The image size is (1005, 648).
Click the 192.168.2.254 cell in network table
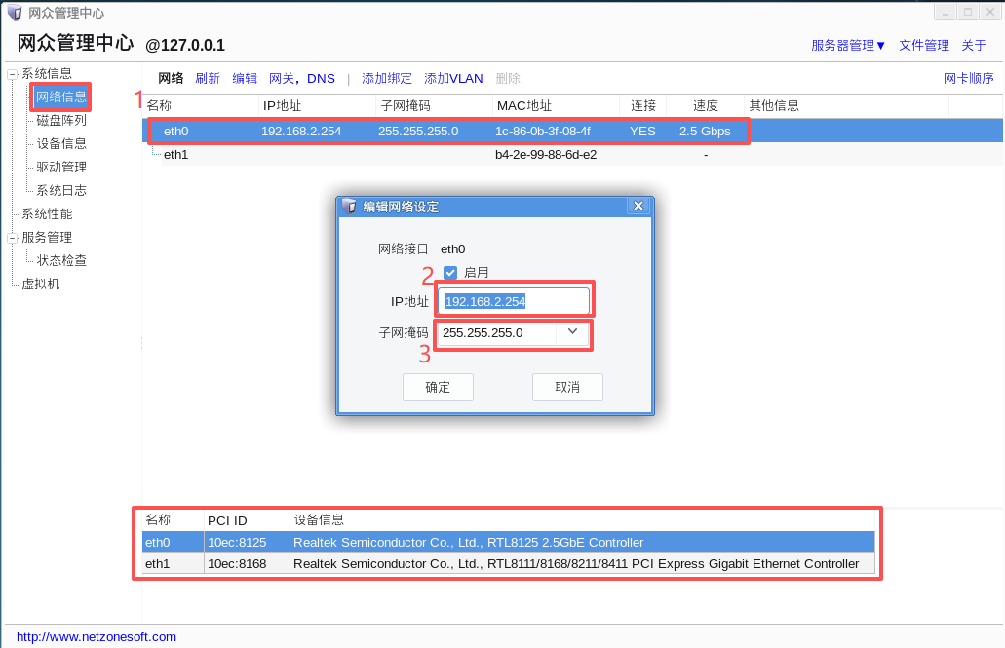pos(301,131)
